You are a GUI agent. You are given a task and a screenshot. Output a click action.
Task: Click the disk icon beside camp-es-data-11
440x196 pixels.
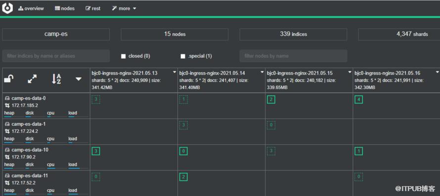[x=7, y=176]
